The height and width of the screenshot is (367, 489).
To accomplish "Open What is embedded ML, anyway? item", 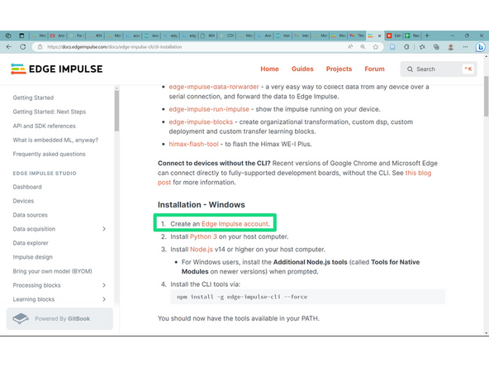I will (55, 140).
